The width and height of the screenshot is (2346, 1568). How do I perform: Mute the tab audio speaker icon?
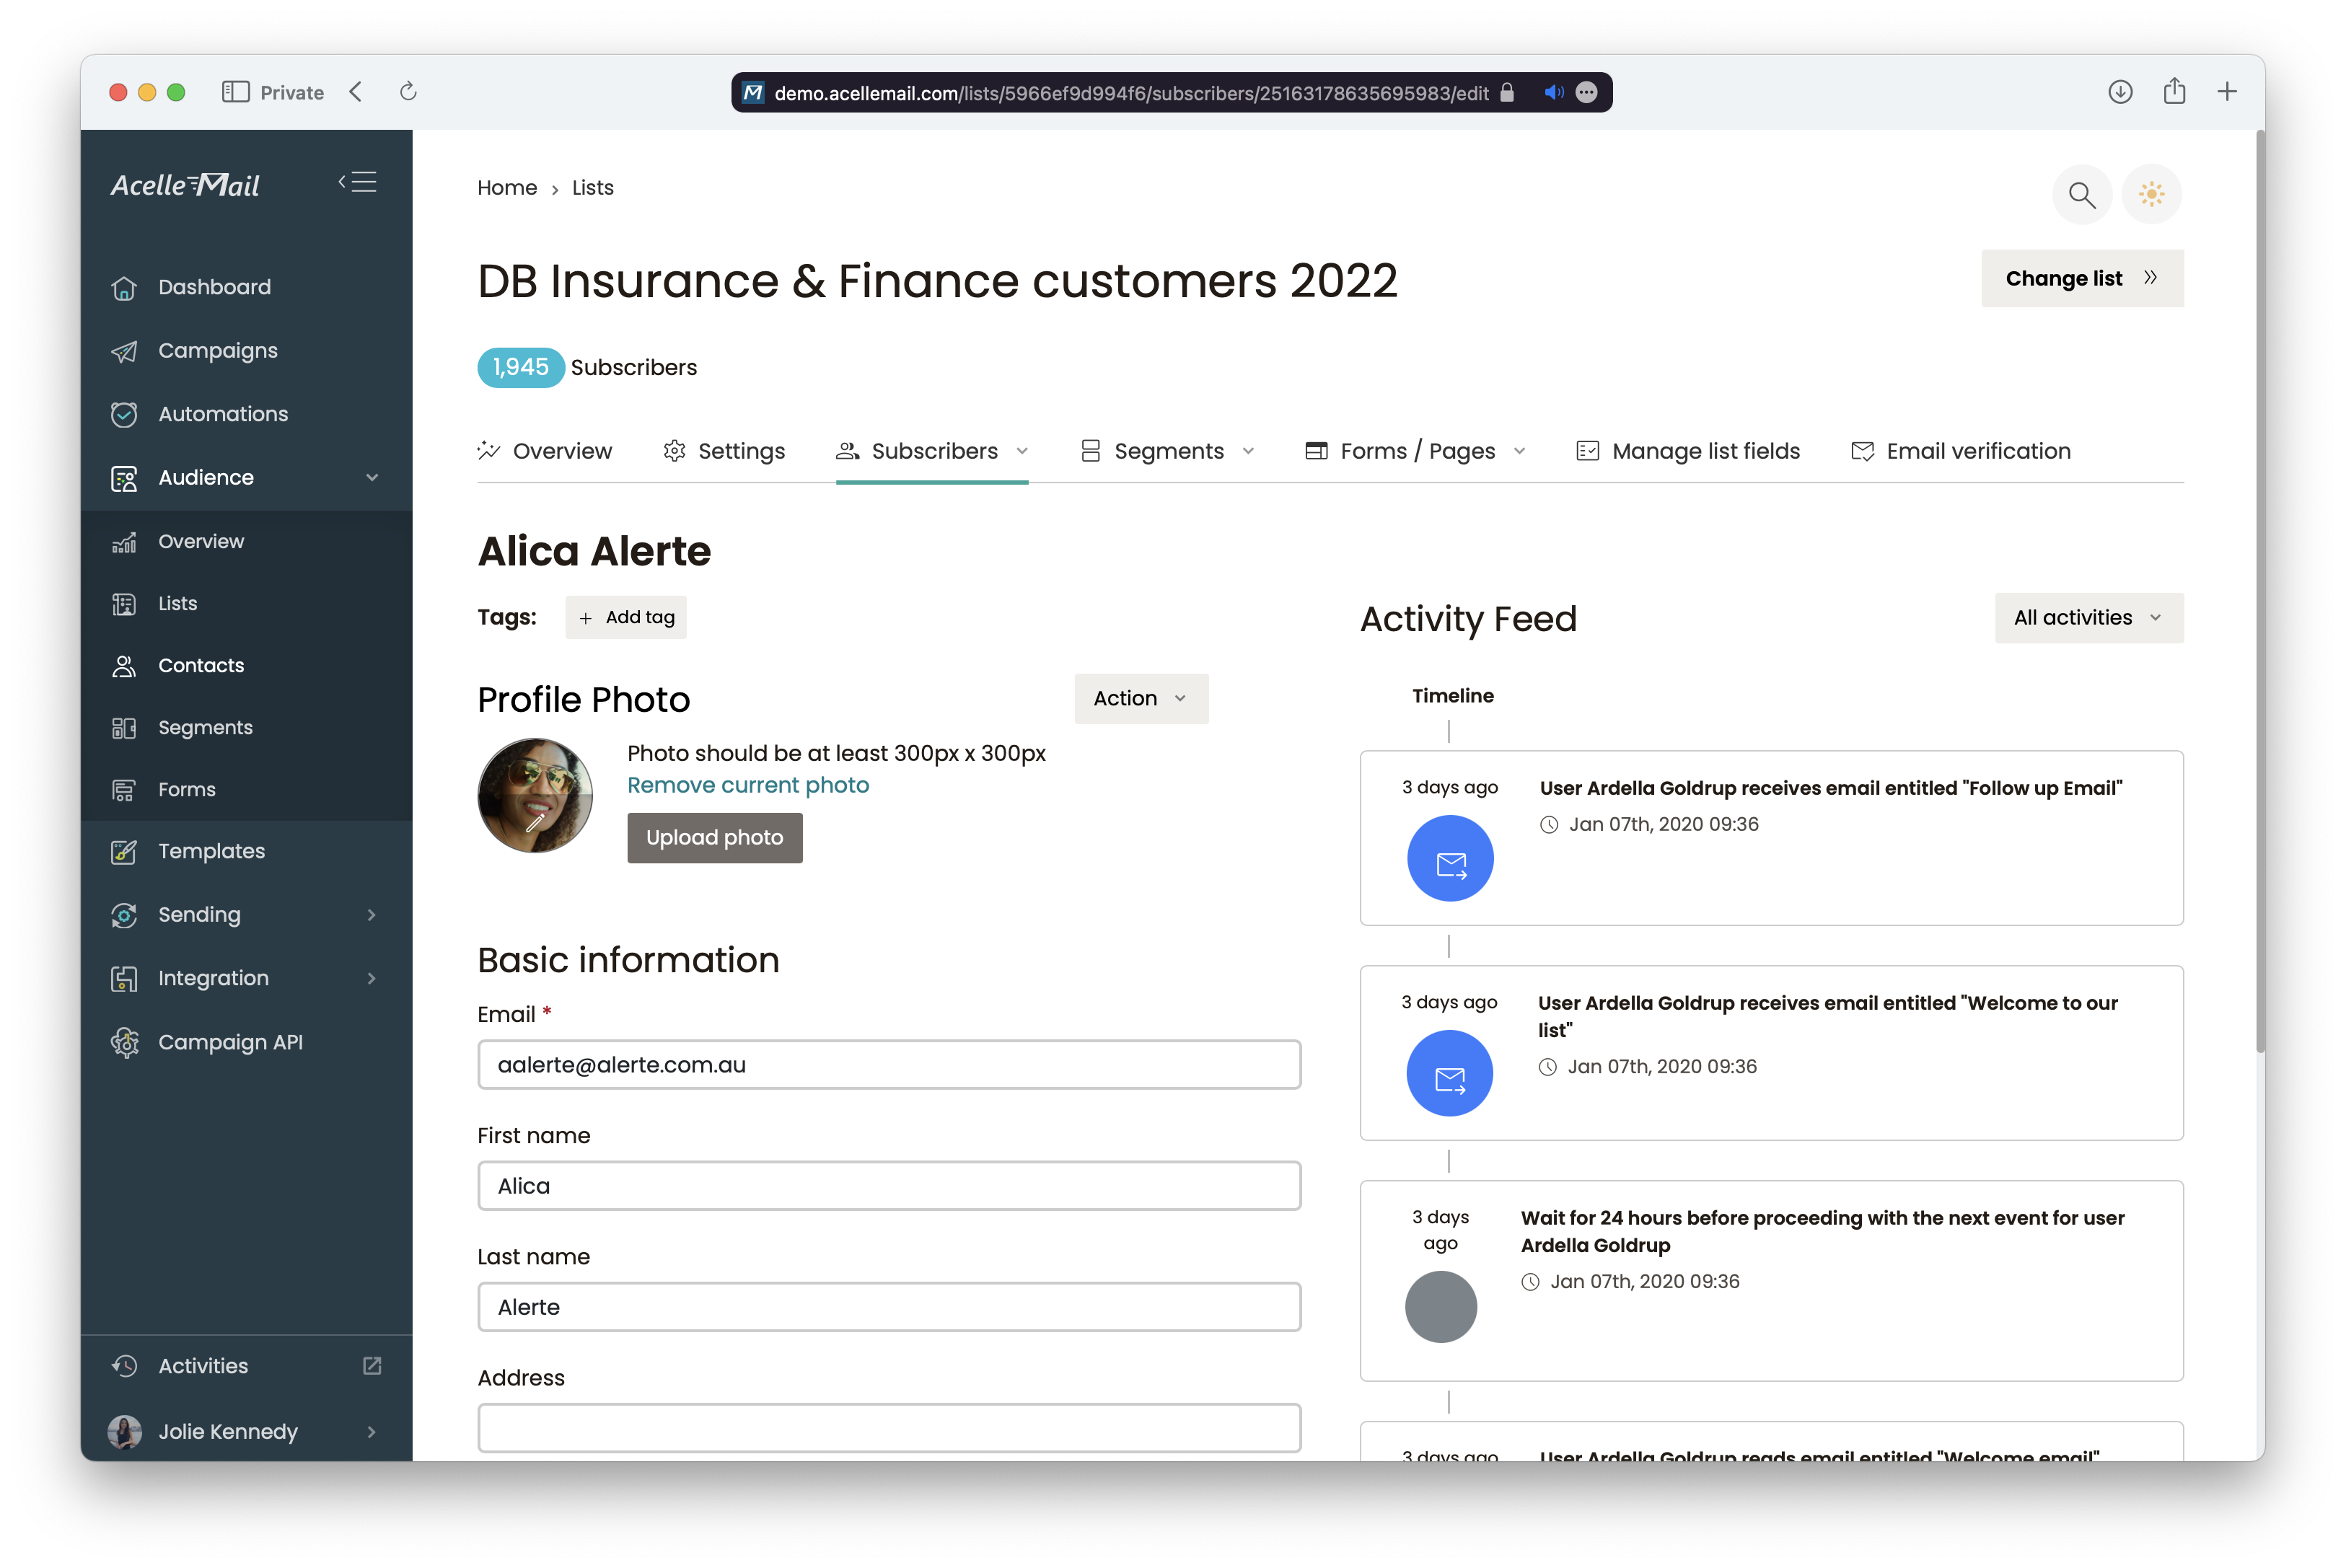(x=1553, y=92)
